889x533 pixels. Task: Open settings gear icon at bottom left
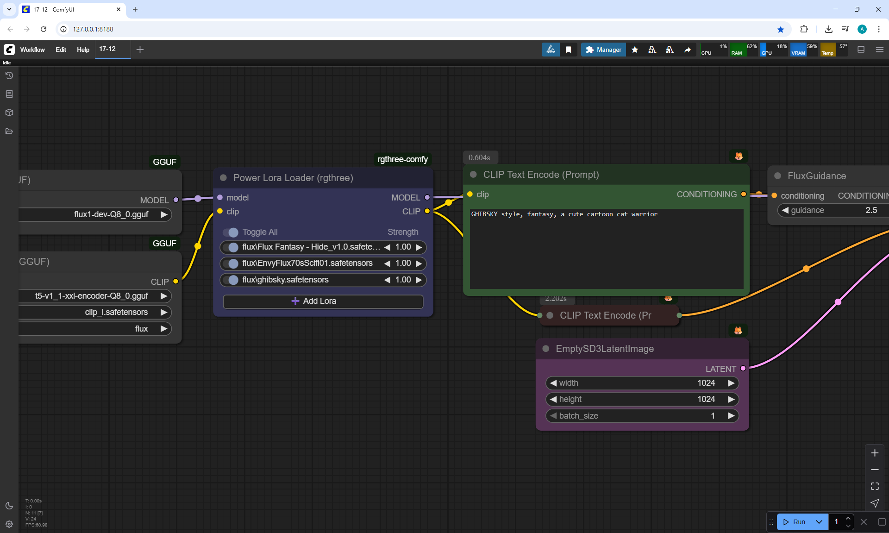(9, 524)
